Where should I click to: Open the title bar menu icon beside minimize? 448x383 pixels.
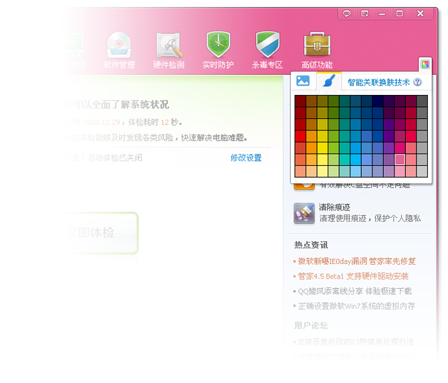364,13
